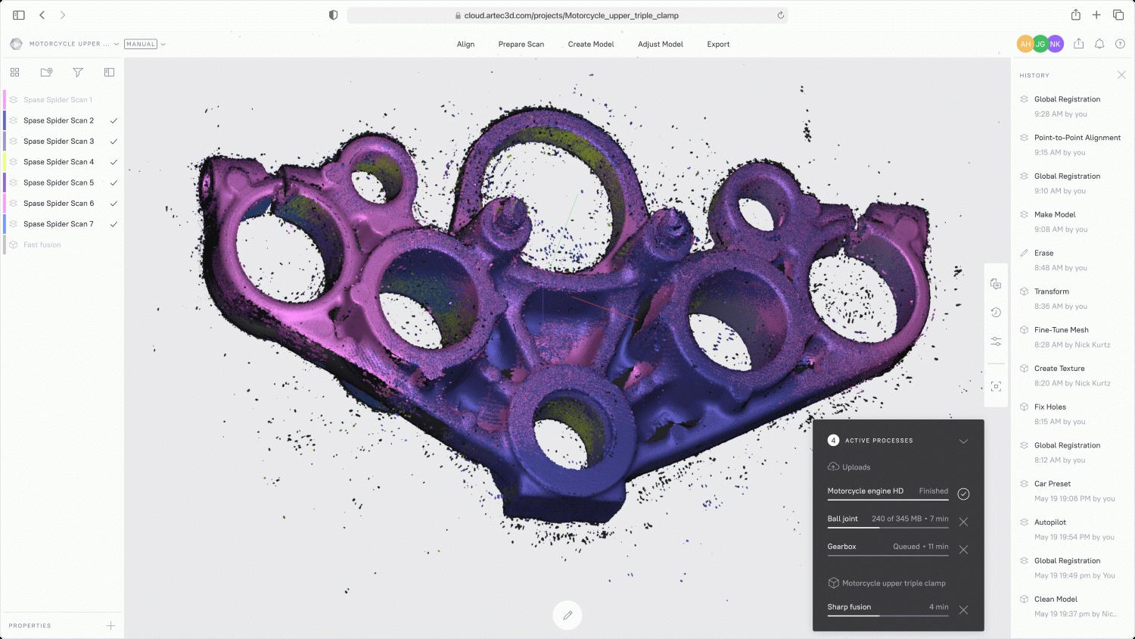The width and height of the screenshot is (1135, 639).
Task: Open the Export menu
Action: click(718, 44)
